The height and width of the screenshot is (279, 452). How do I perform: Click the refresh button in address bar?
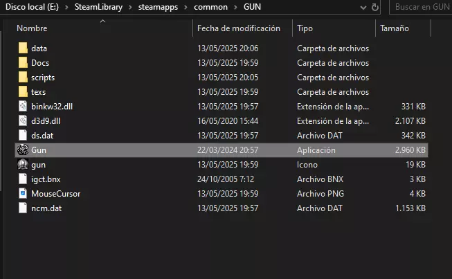coord(376,8)
